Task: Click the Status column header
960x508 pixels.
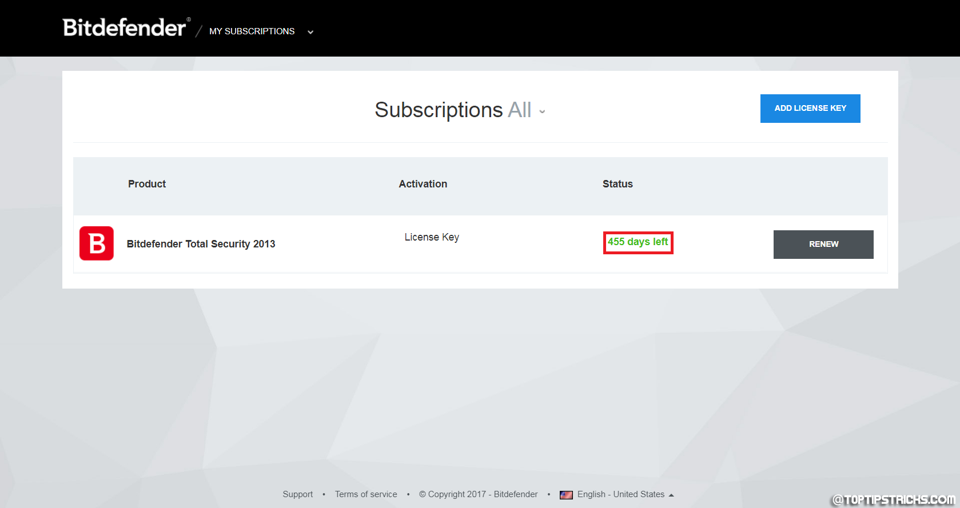Action: [x=618, y=184]
